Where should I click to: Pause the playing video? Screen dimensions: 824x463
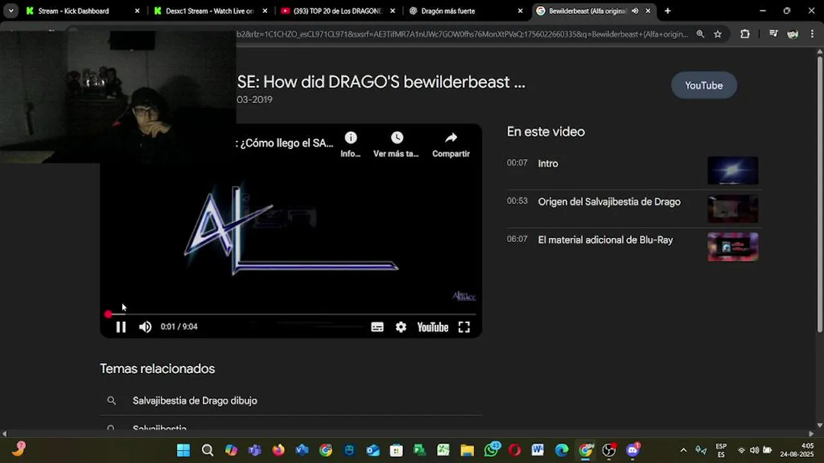120,327
